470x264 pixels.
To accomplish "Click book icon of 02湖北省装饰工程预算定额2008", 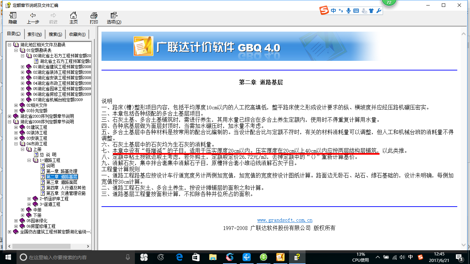I will (29, 72).
